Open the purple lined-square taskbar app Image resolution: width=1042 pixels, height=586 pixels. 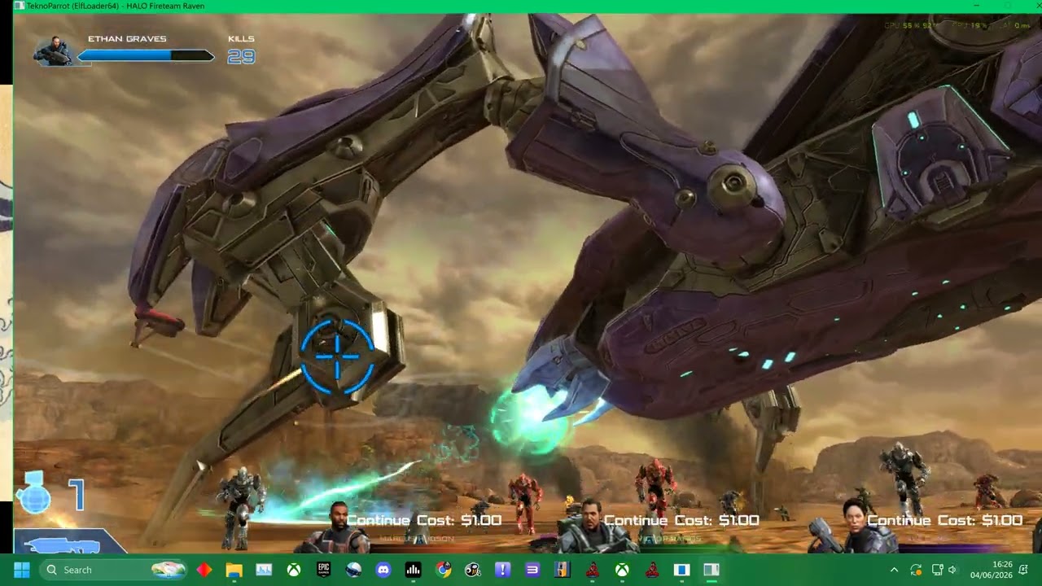[532, 570]
